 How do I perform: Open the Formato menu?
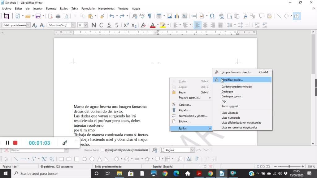tap(51, 8)
